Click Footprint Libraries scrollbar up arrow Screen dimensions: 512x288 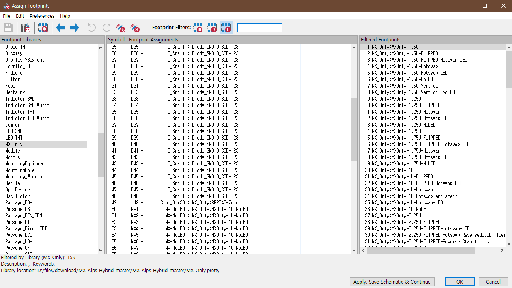[x=101, y=47]
